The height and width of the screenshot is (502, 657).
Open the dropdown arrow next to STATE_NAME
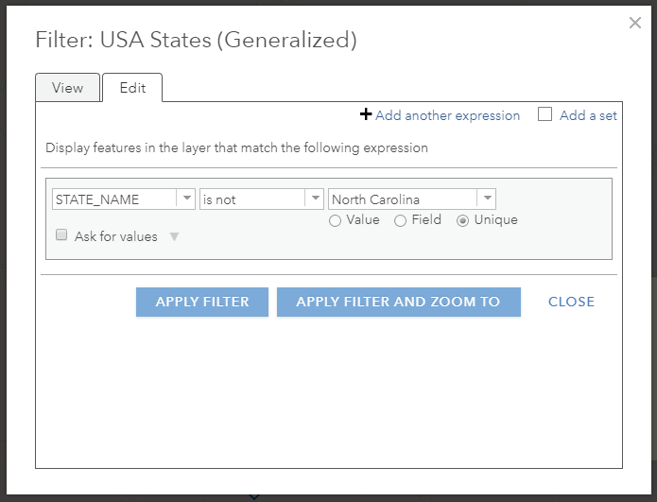click(x=186, y=199)
